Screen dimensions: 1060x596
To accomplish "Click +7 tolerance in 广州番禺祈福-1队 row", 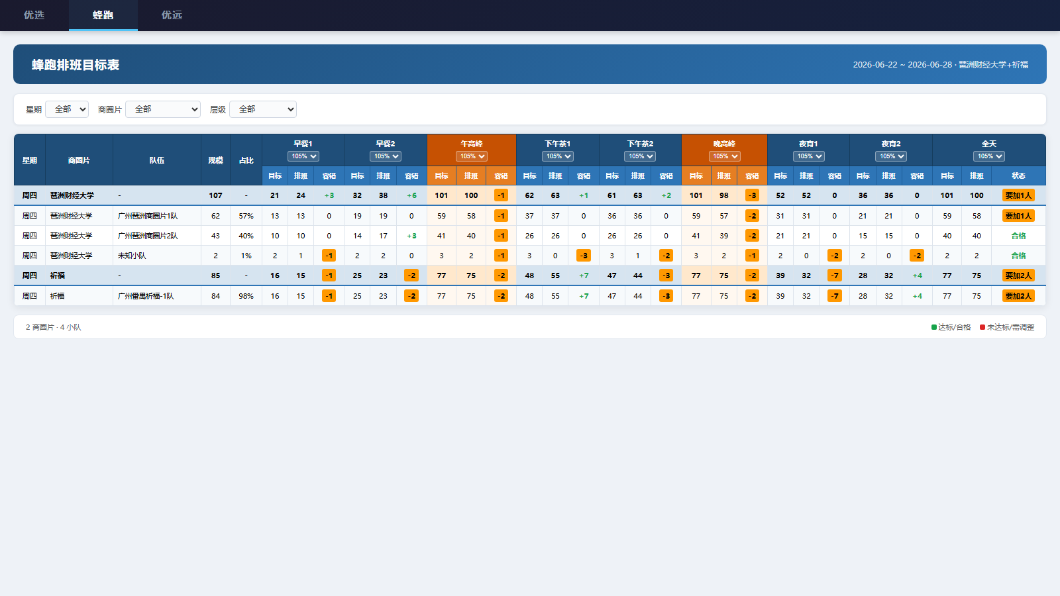I will [x=584, y=296].
